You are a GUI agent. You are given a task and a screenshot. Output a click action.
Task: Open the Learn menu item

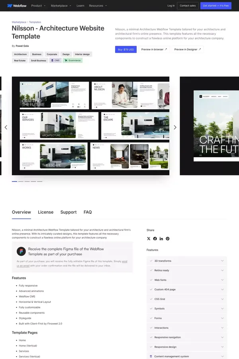point(80,6)
